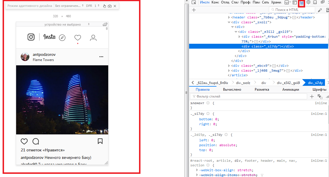The height and width of the screenshot is (177, 329).
Task: Select the div class _si7dy tree row
Action: click(258, 46)
